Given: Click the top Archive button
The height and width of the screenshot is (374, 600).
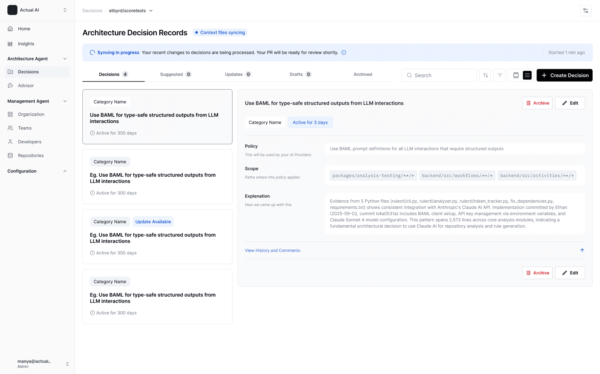Looking at the screenshot, I should pos(537,103).
